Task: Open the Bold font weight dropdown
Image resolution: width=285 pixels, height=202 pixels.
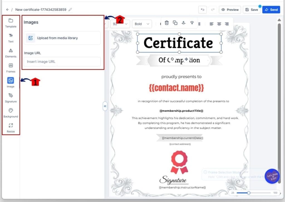Action: click(142, 24)
